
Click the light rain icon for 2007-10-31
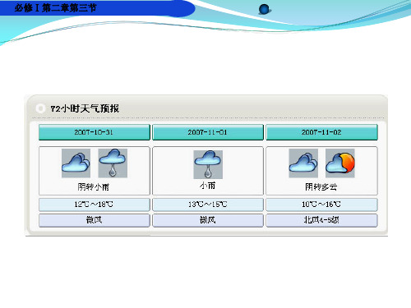(113, 163)
